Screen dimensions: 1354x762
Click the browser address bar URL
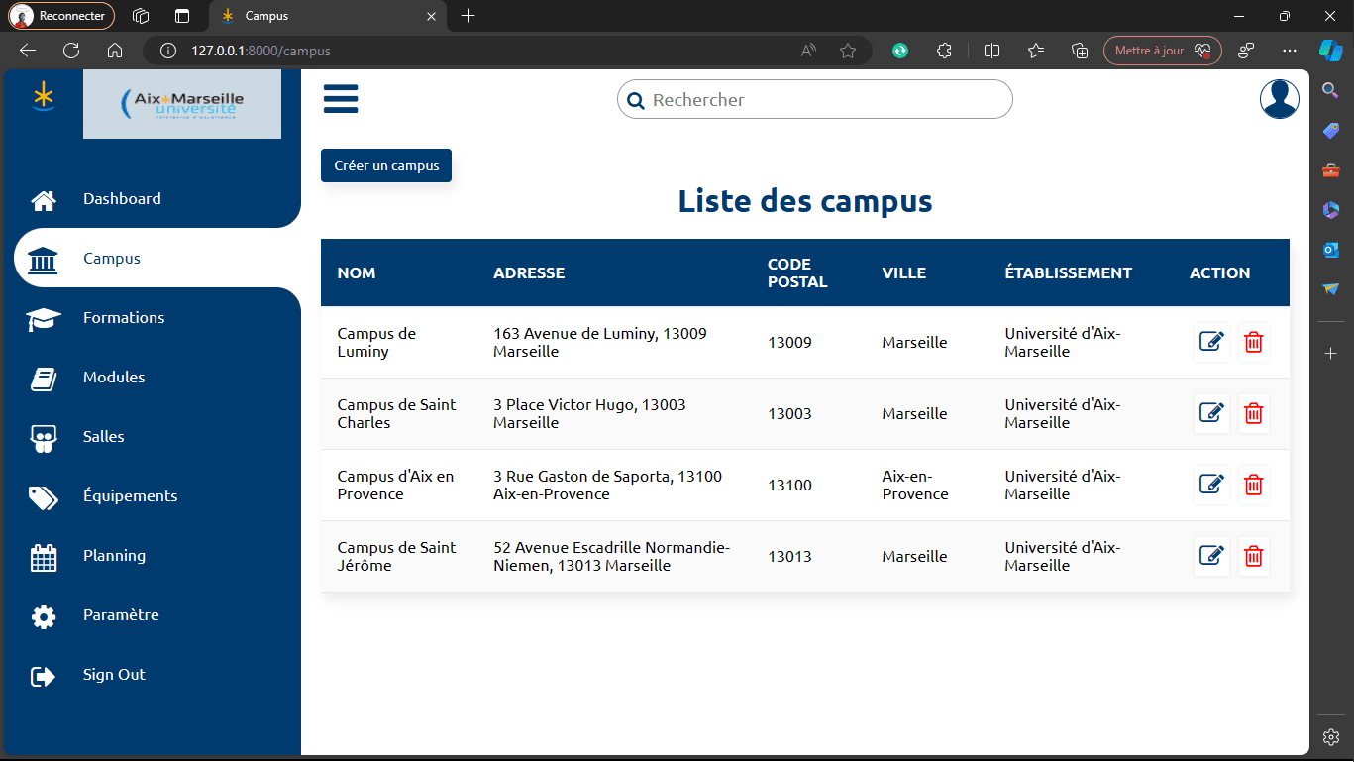260,51
